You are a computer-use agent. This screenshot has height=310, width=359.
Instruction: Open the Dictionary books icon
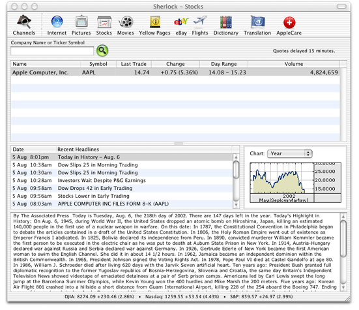point(225,22)
